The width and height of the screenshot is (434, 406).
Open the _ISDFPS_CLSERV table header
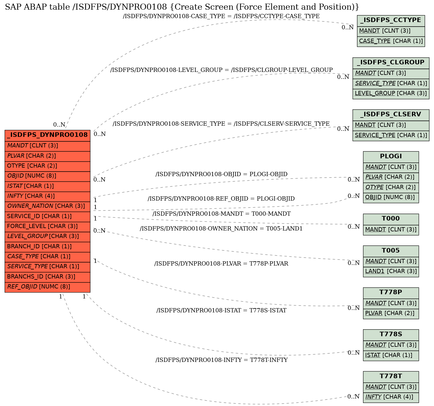tap(391, 114)
